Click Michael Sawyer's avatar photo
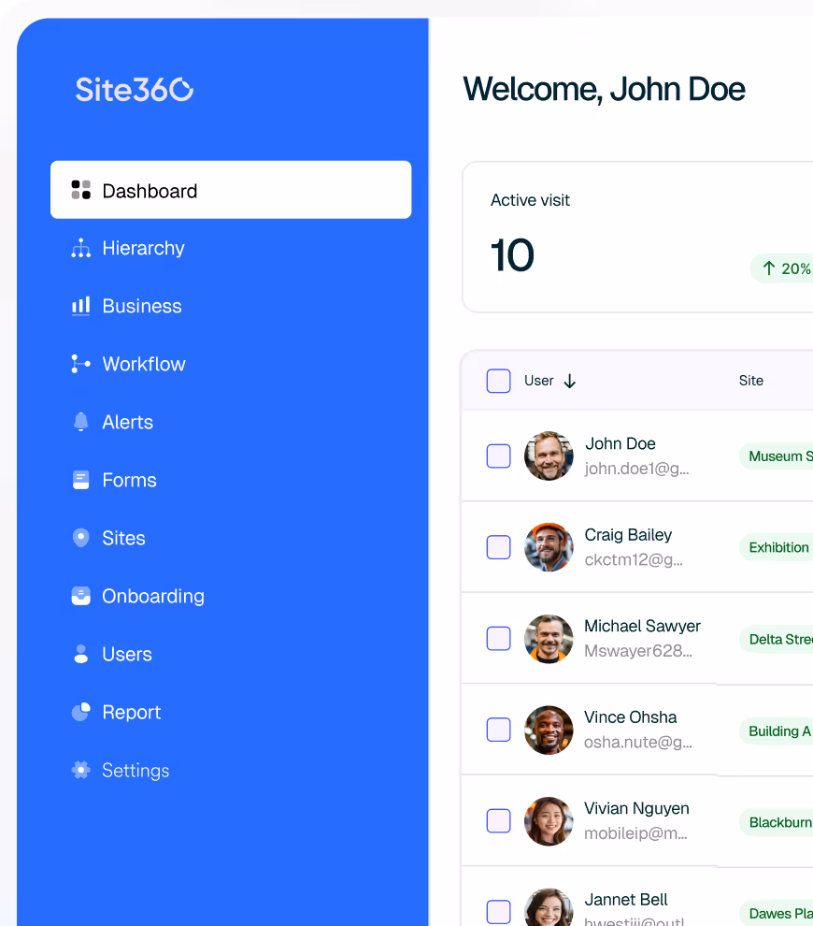 pyautogui.click(x=549, y=639)
